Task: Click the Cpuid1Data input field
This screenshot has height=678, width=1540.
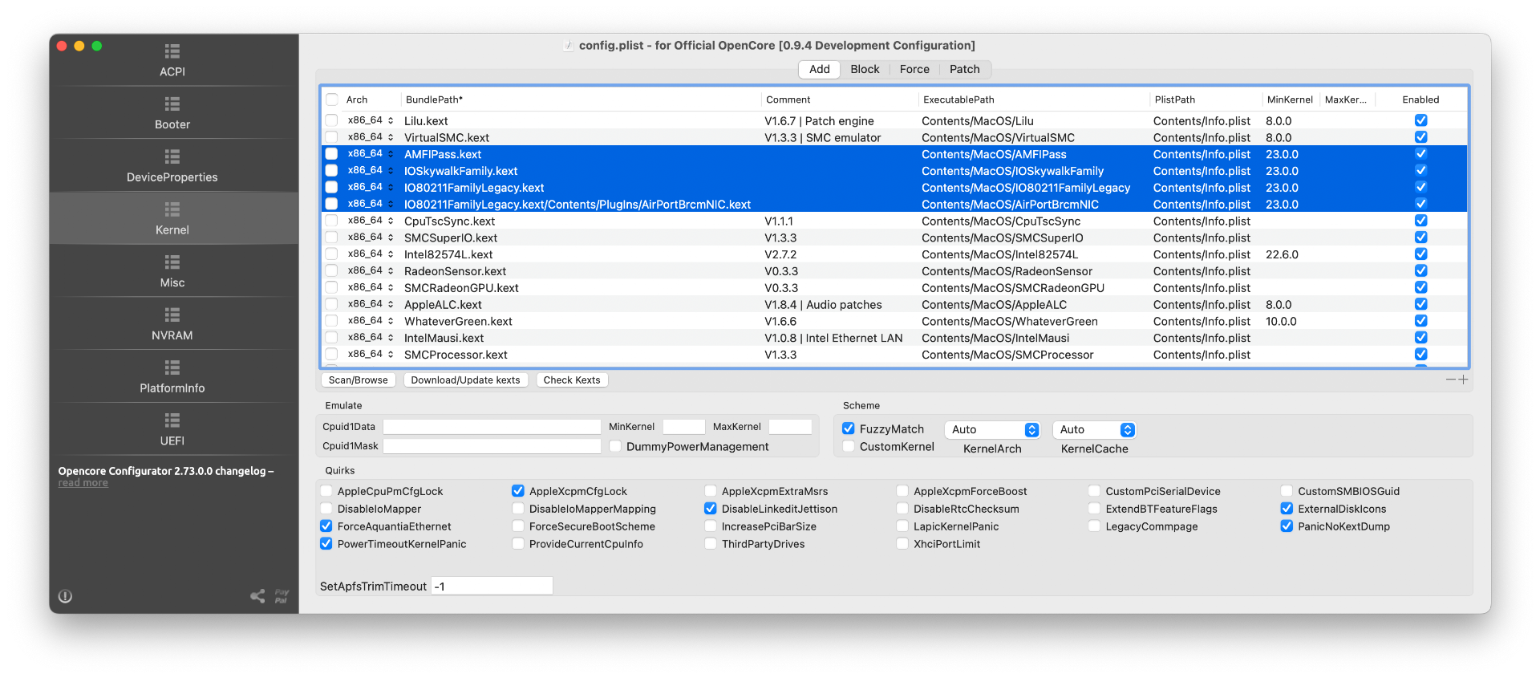Action: [492, 427]
